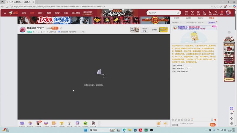Select 赛事 in the navigation bar

(x=49, y=13)
